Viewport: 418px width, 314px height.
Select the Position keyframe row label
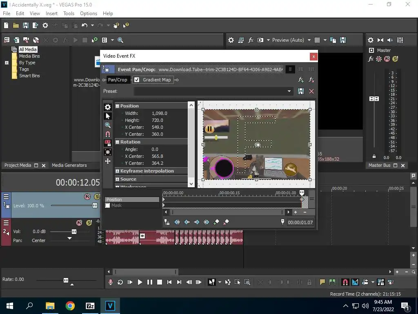132,200
